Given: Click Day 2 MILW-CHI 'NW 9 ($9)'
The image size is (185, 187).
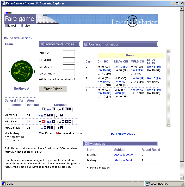Looking at the screenshot, I should click(120, 82).
